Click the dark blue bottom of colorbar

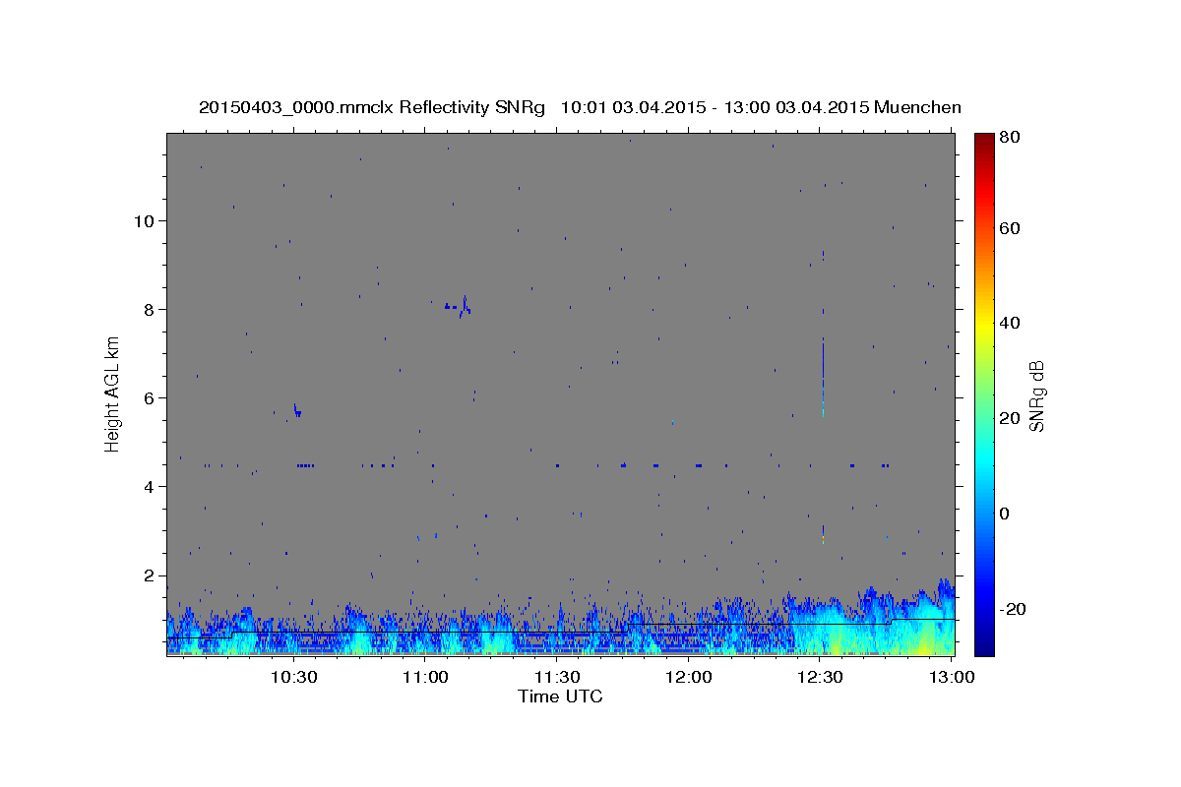(x=984, y=647)
